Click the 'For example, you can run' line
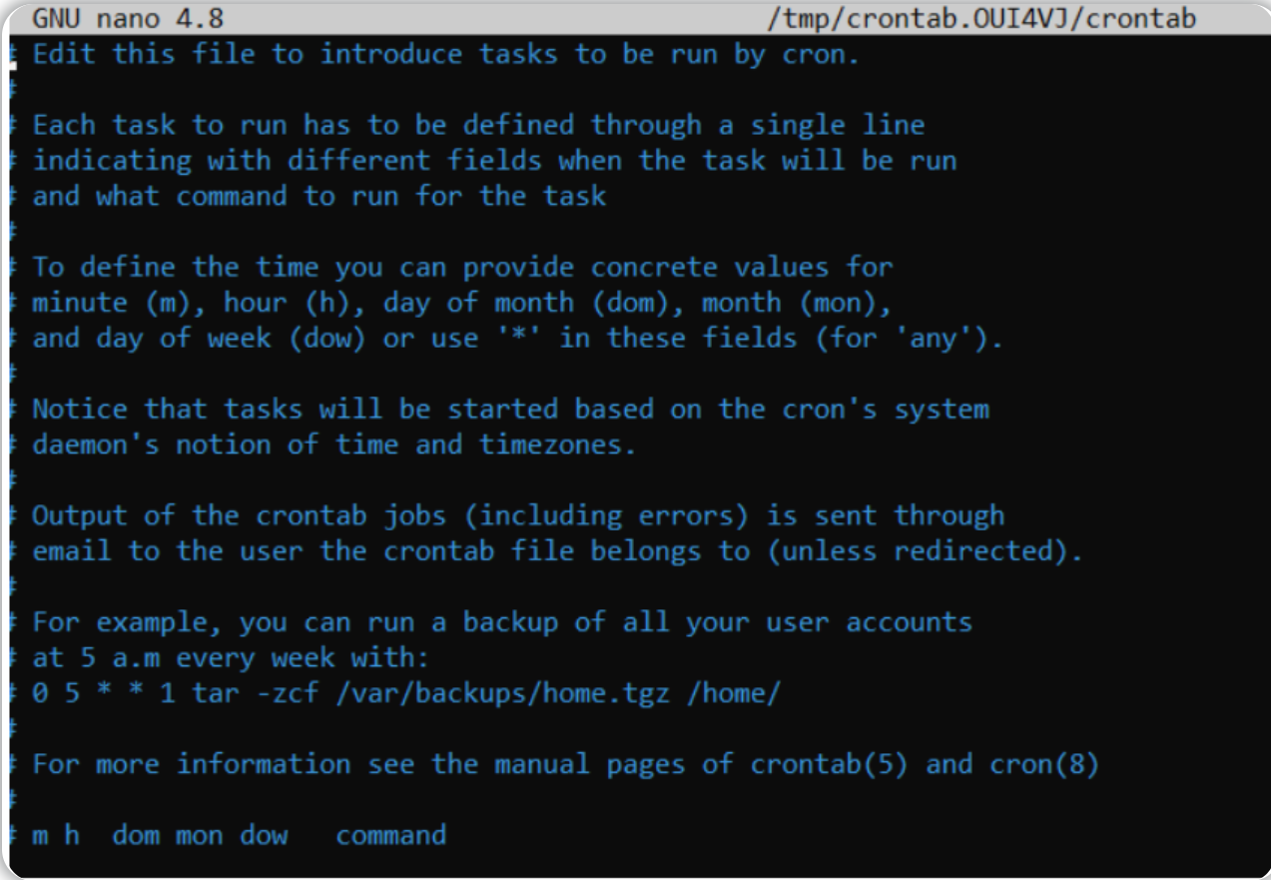The image size is (1271, 880). (x=502, y=622)
